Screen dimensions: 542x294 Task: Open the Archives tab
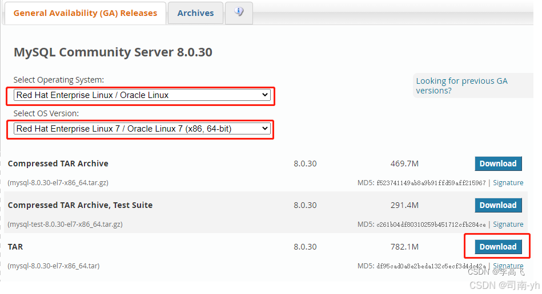[x=195, y=13]
